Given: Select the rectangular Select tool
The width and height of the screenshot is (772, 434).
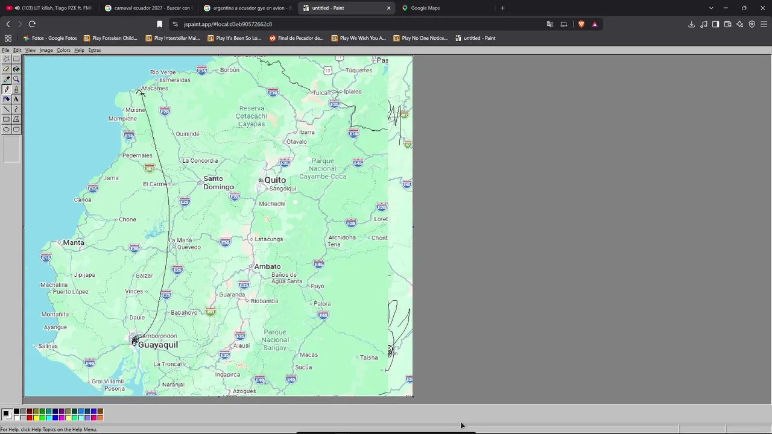Looking at the screenshot, I should pyautogui.click(x=16, y=59).
